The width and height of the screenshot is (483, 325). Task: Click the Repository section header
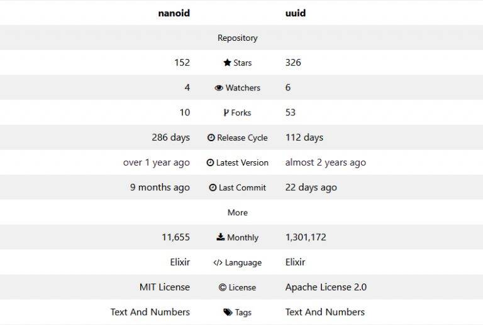pyautogui.click(x=238, y=38)
